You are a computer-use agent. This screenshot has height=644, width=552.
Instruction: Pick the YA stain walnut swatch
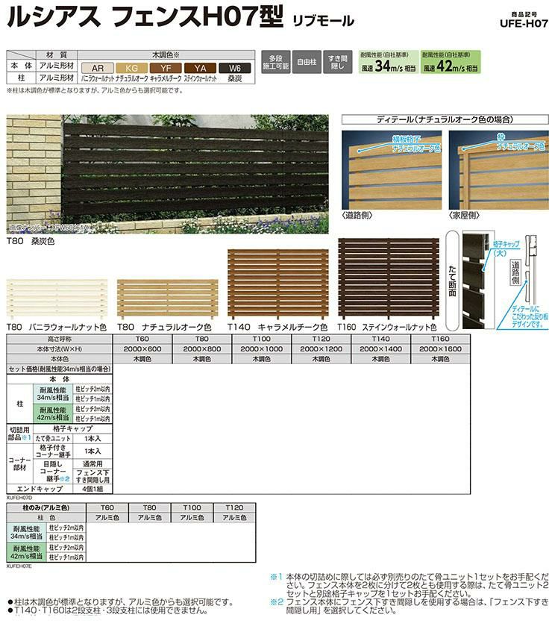tap(200, 66)
